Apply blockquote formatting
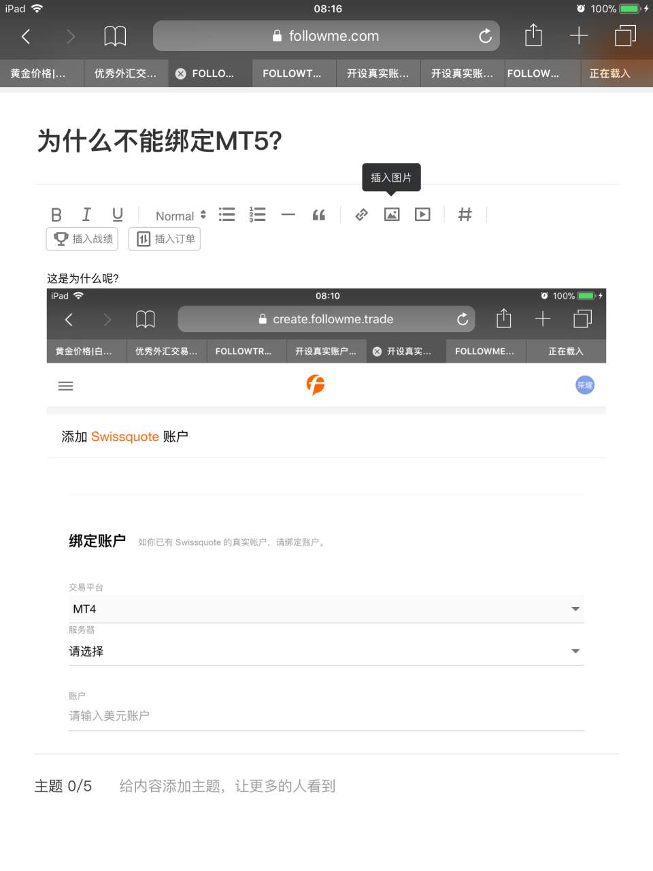653x871 pixels. (319, 215)
